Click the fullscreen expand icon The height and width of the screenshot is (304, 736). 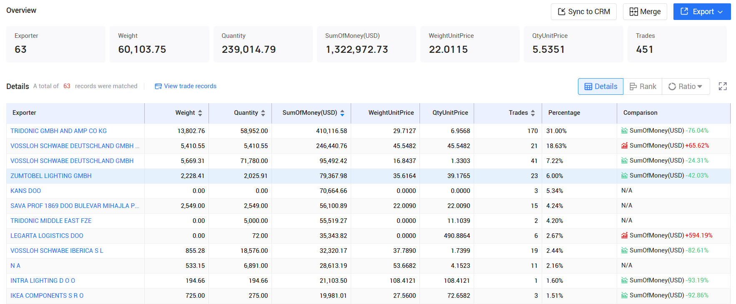(723, 86)
